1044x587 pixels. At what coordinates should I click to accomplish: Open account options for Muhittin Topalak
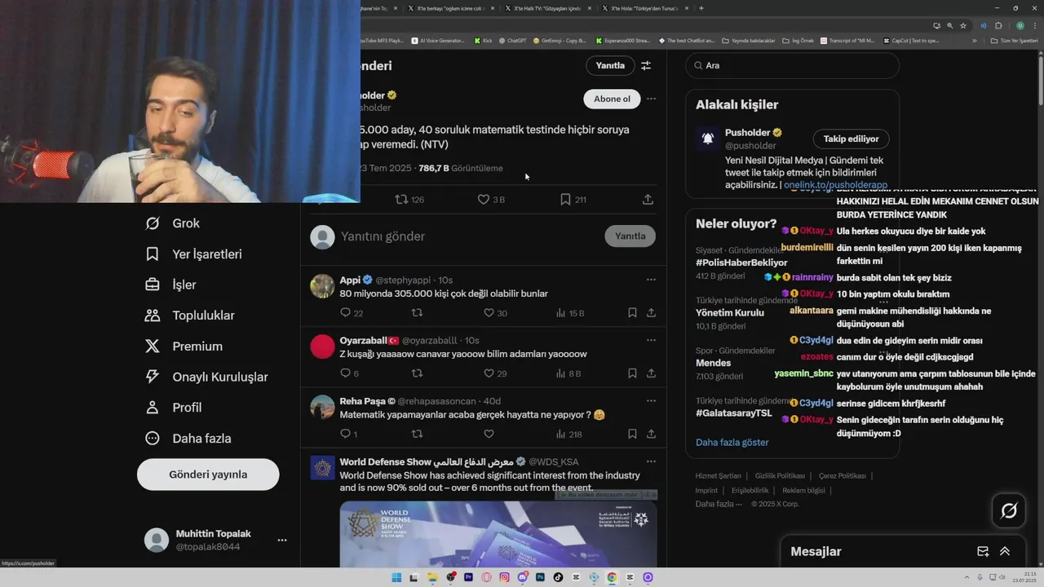coord(282,540)
